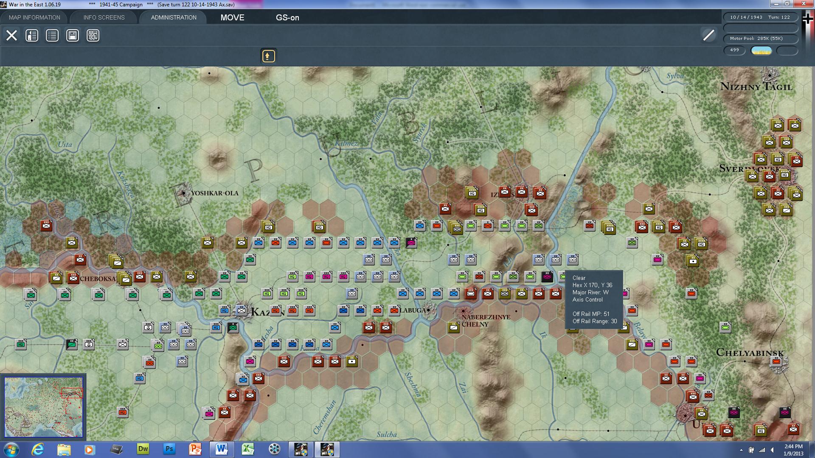815x458 pixels.
Task: Open Windows Explorer folder in taskbar
Action: [64, 449]
